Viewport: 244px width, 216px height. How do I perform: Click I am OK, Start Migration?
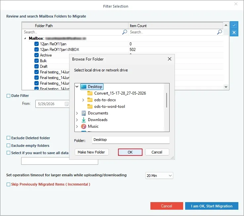pos(212,206)
